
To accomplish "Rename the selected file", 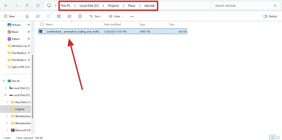I will [x=59, y=16].
